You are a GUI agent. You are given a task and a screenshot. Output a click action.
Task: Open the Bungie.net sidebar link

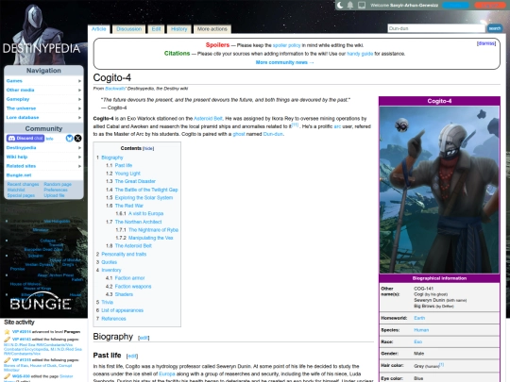coord(19,175)
